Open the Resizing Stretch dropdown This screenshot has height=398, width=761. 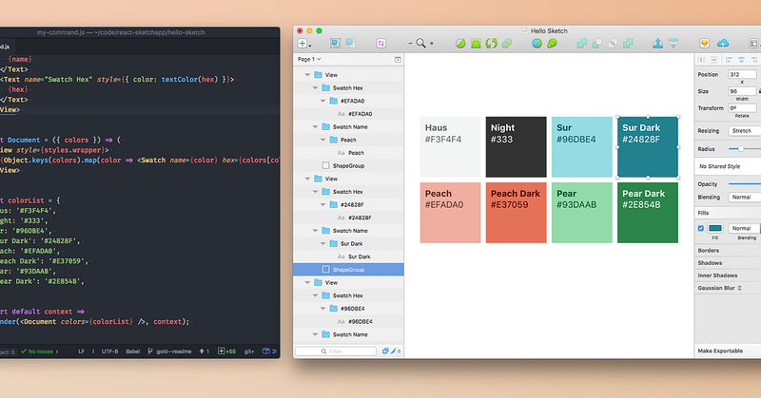[744, 131]
